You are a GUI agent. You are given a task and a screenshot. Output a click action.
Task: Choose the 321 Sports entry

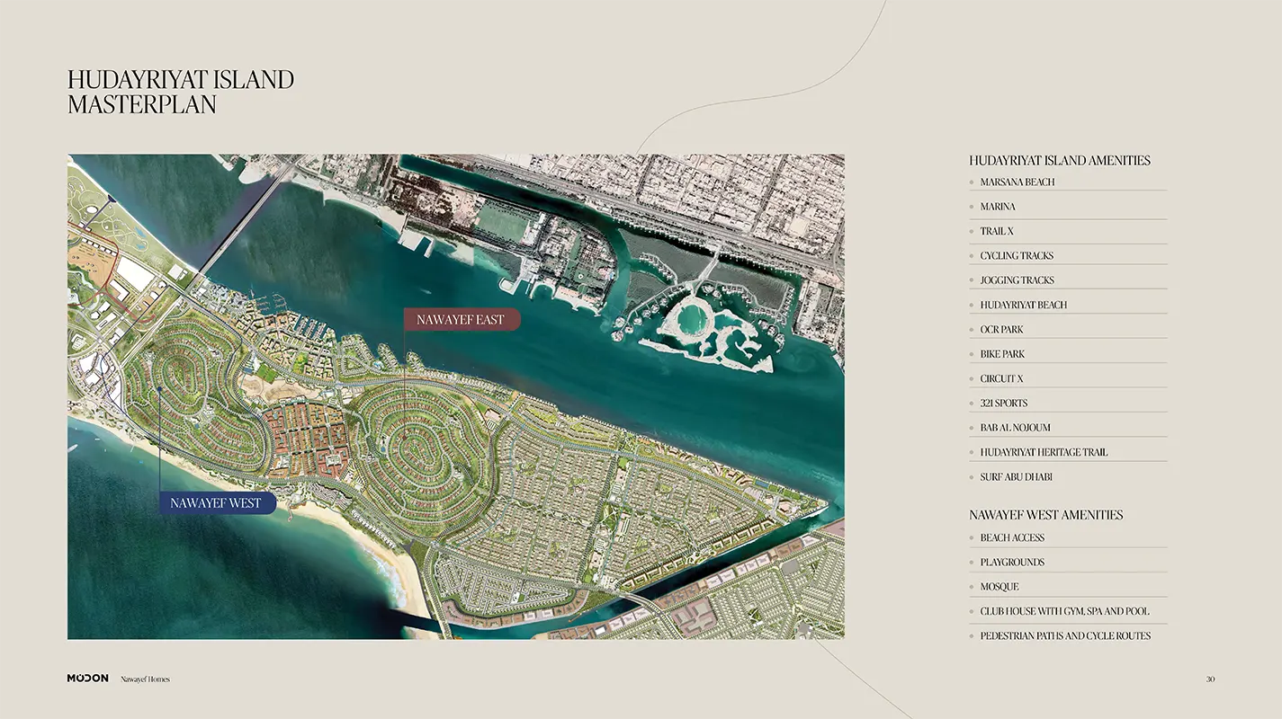click(x=1003, y=404)
